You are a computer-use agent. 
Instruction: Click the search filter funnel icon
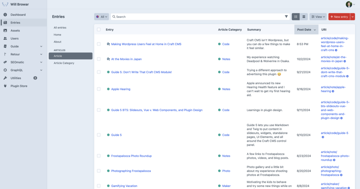(286, 17)
